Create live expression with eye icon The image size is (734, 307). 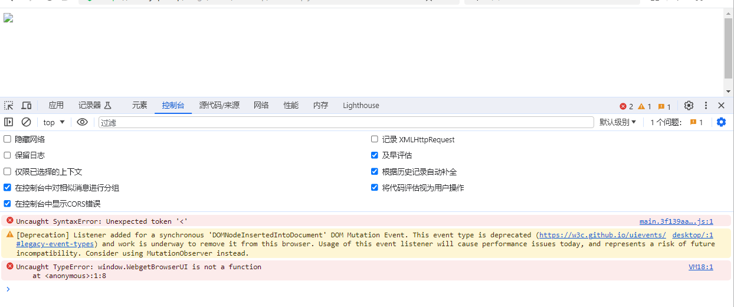coord(82,122)
